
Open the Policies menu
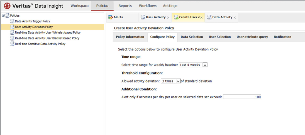(102, 6)
